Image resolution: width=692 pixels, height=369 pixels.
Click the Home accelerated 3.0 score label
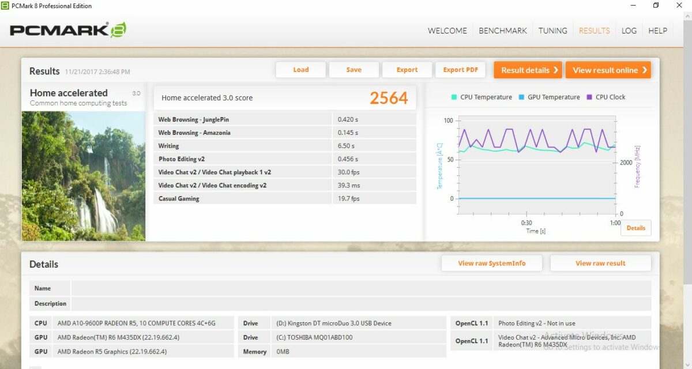207,98
